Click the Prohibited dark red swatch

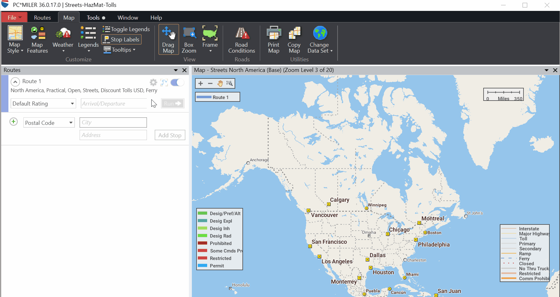[x=202, y=243]
